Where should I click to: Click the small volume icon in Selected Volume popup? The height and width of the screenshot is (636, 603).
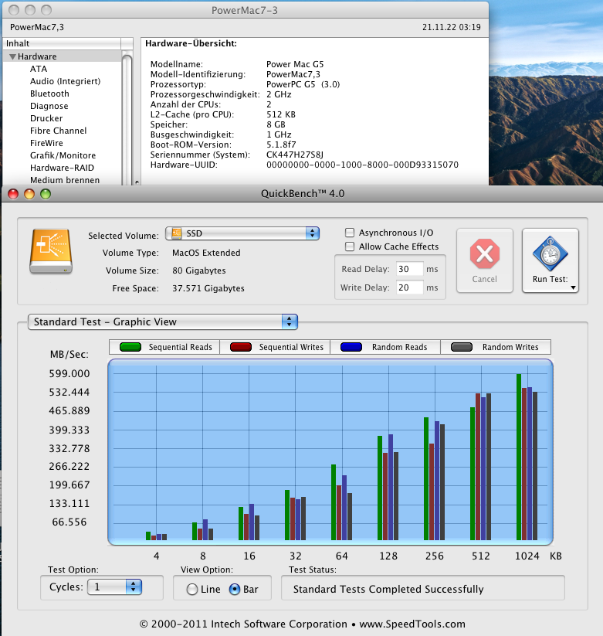pyautogui.click(x=177, y=233)
